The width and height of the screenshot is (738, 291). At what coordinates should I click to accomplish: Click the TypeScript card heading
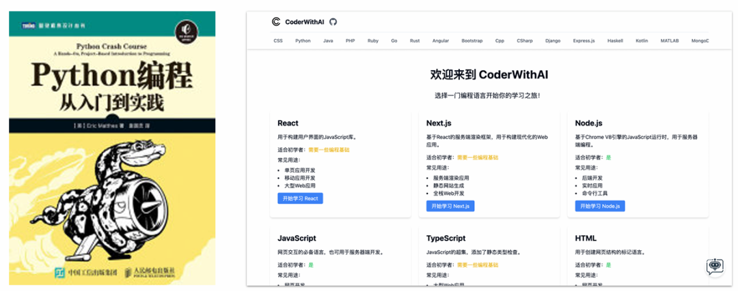[446, 239]
